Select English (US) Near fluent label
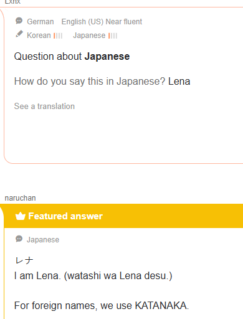 click(x=102, y=22)
